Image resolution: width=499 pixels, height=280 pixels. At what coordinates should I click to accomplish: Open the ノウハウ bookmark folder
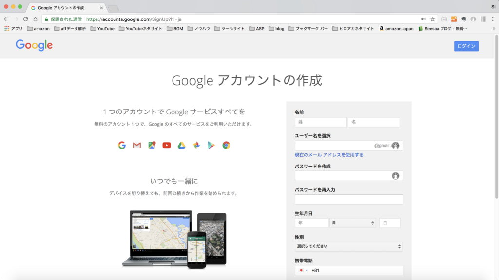[x=199, y=29]
